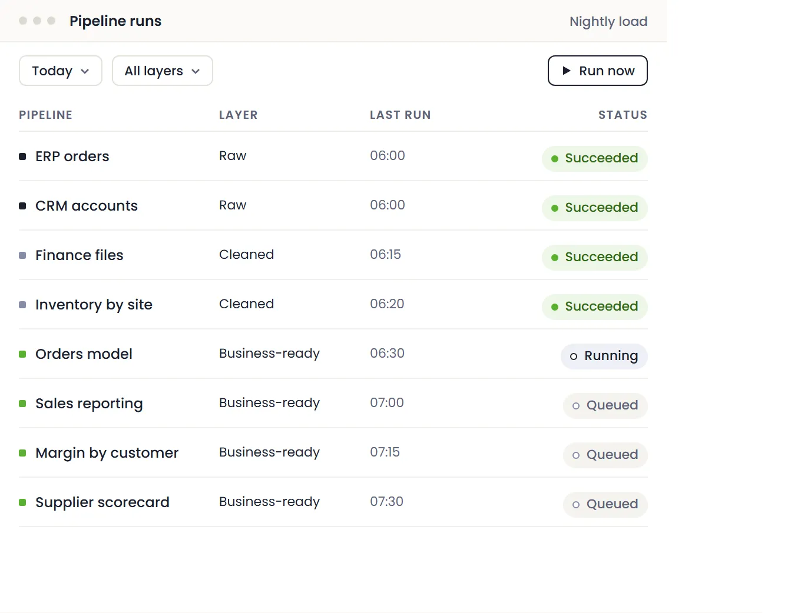Viewport: 801px width, 613px height.
Task: Click the Sales reporting green marker square
Action: (22, 404)
